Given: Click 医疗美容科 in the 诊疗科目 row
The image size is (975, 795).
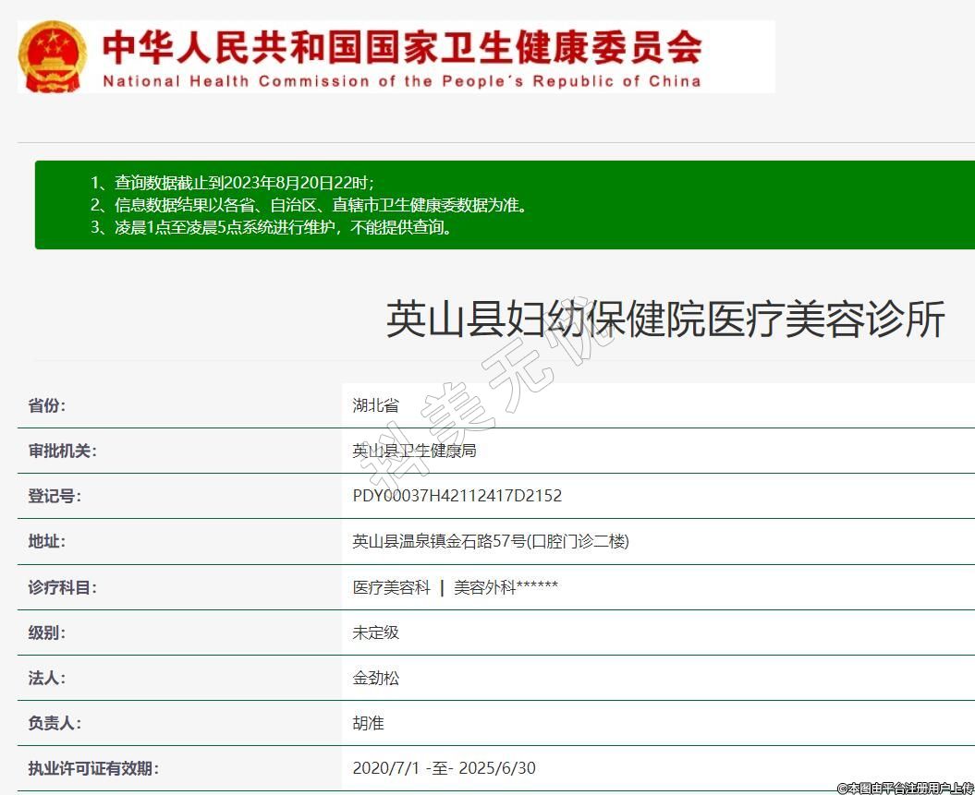Looking at the screenshot, I should point(391,587).
